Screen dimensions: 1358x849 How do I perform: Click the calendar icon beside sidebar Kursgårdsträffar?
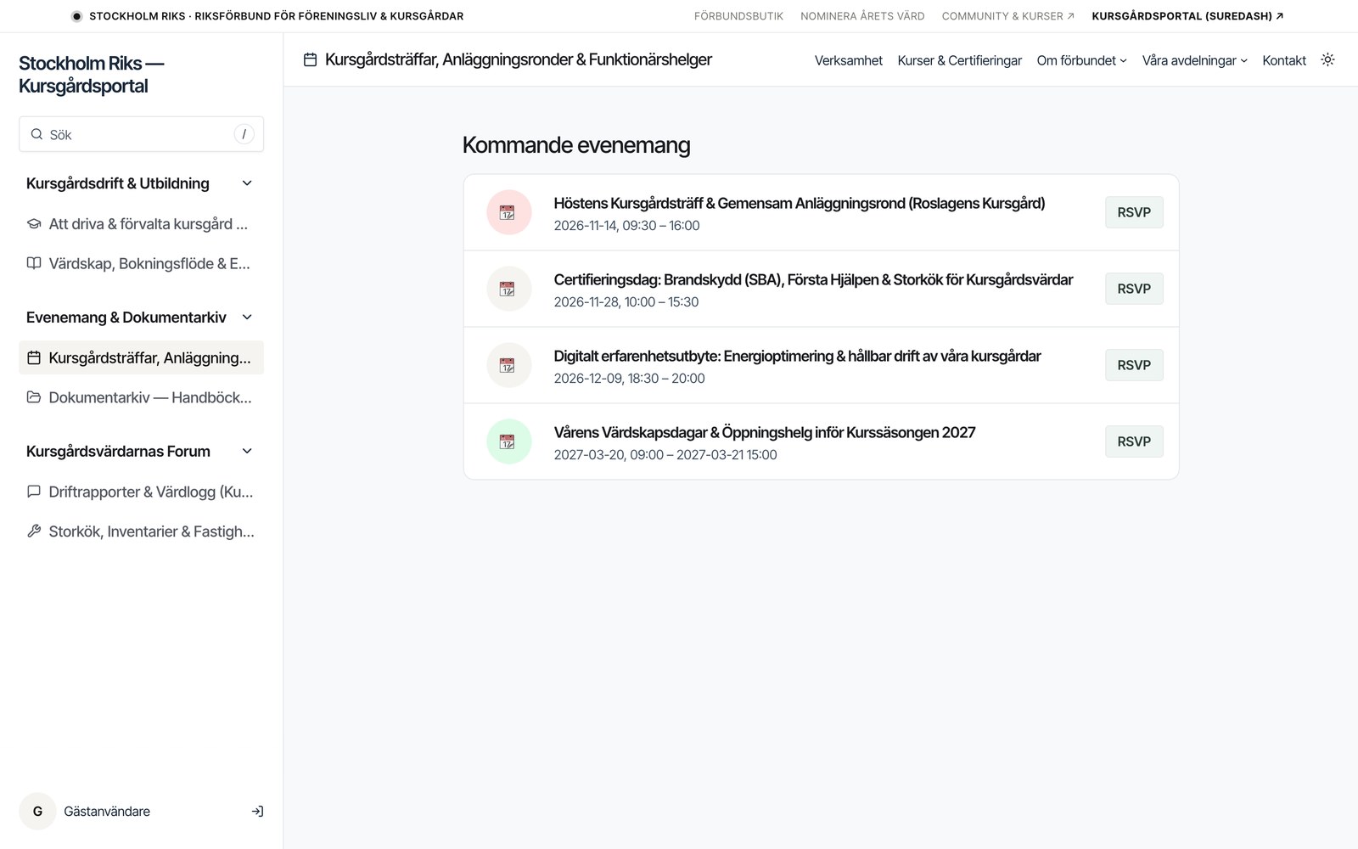point(34,357)
